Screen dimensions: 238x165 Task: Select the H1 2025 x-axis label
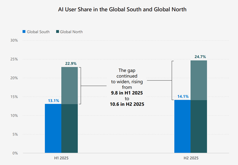tap(61, 158)
